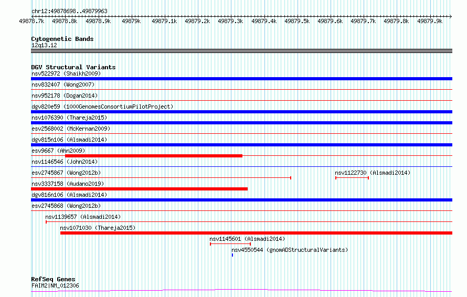
Task: Click the 49879.9k ruler tick label
Action: pyautogui.click(x=430, y=21)
